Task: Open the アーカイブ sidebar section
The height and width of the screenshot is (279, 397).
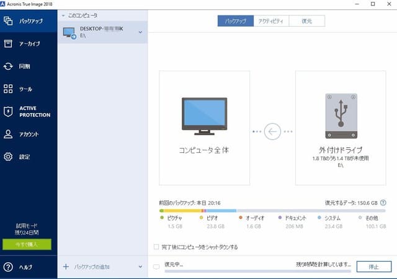Action: pos(28,43)
